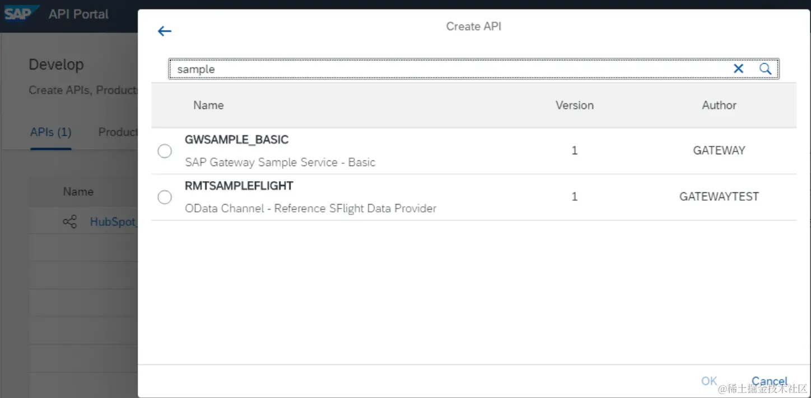Open the APIs (1) tab
Image resolution: width=811 pixels, height=398 pixels.
tap(50, 132)
